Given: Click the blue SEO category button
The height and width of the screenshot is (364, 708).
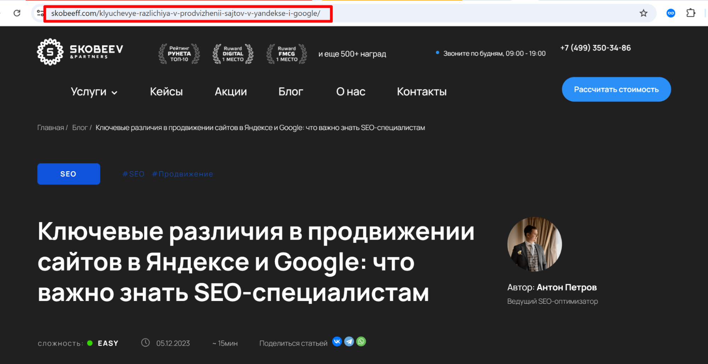Looking at the screenshot, I should (69, 174).
